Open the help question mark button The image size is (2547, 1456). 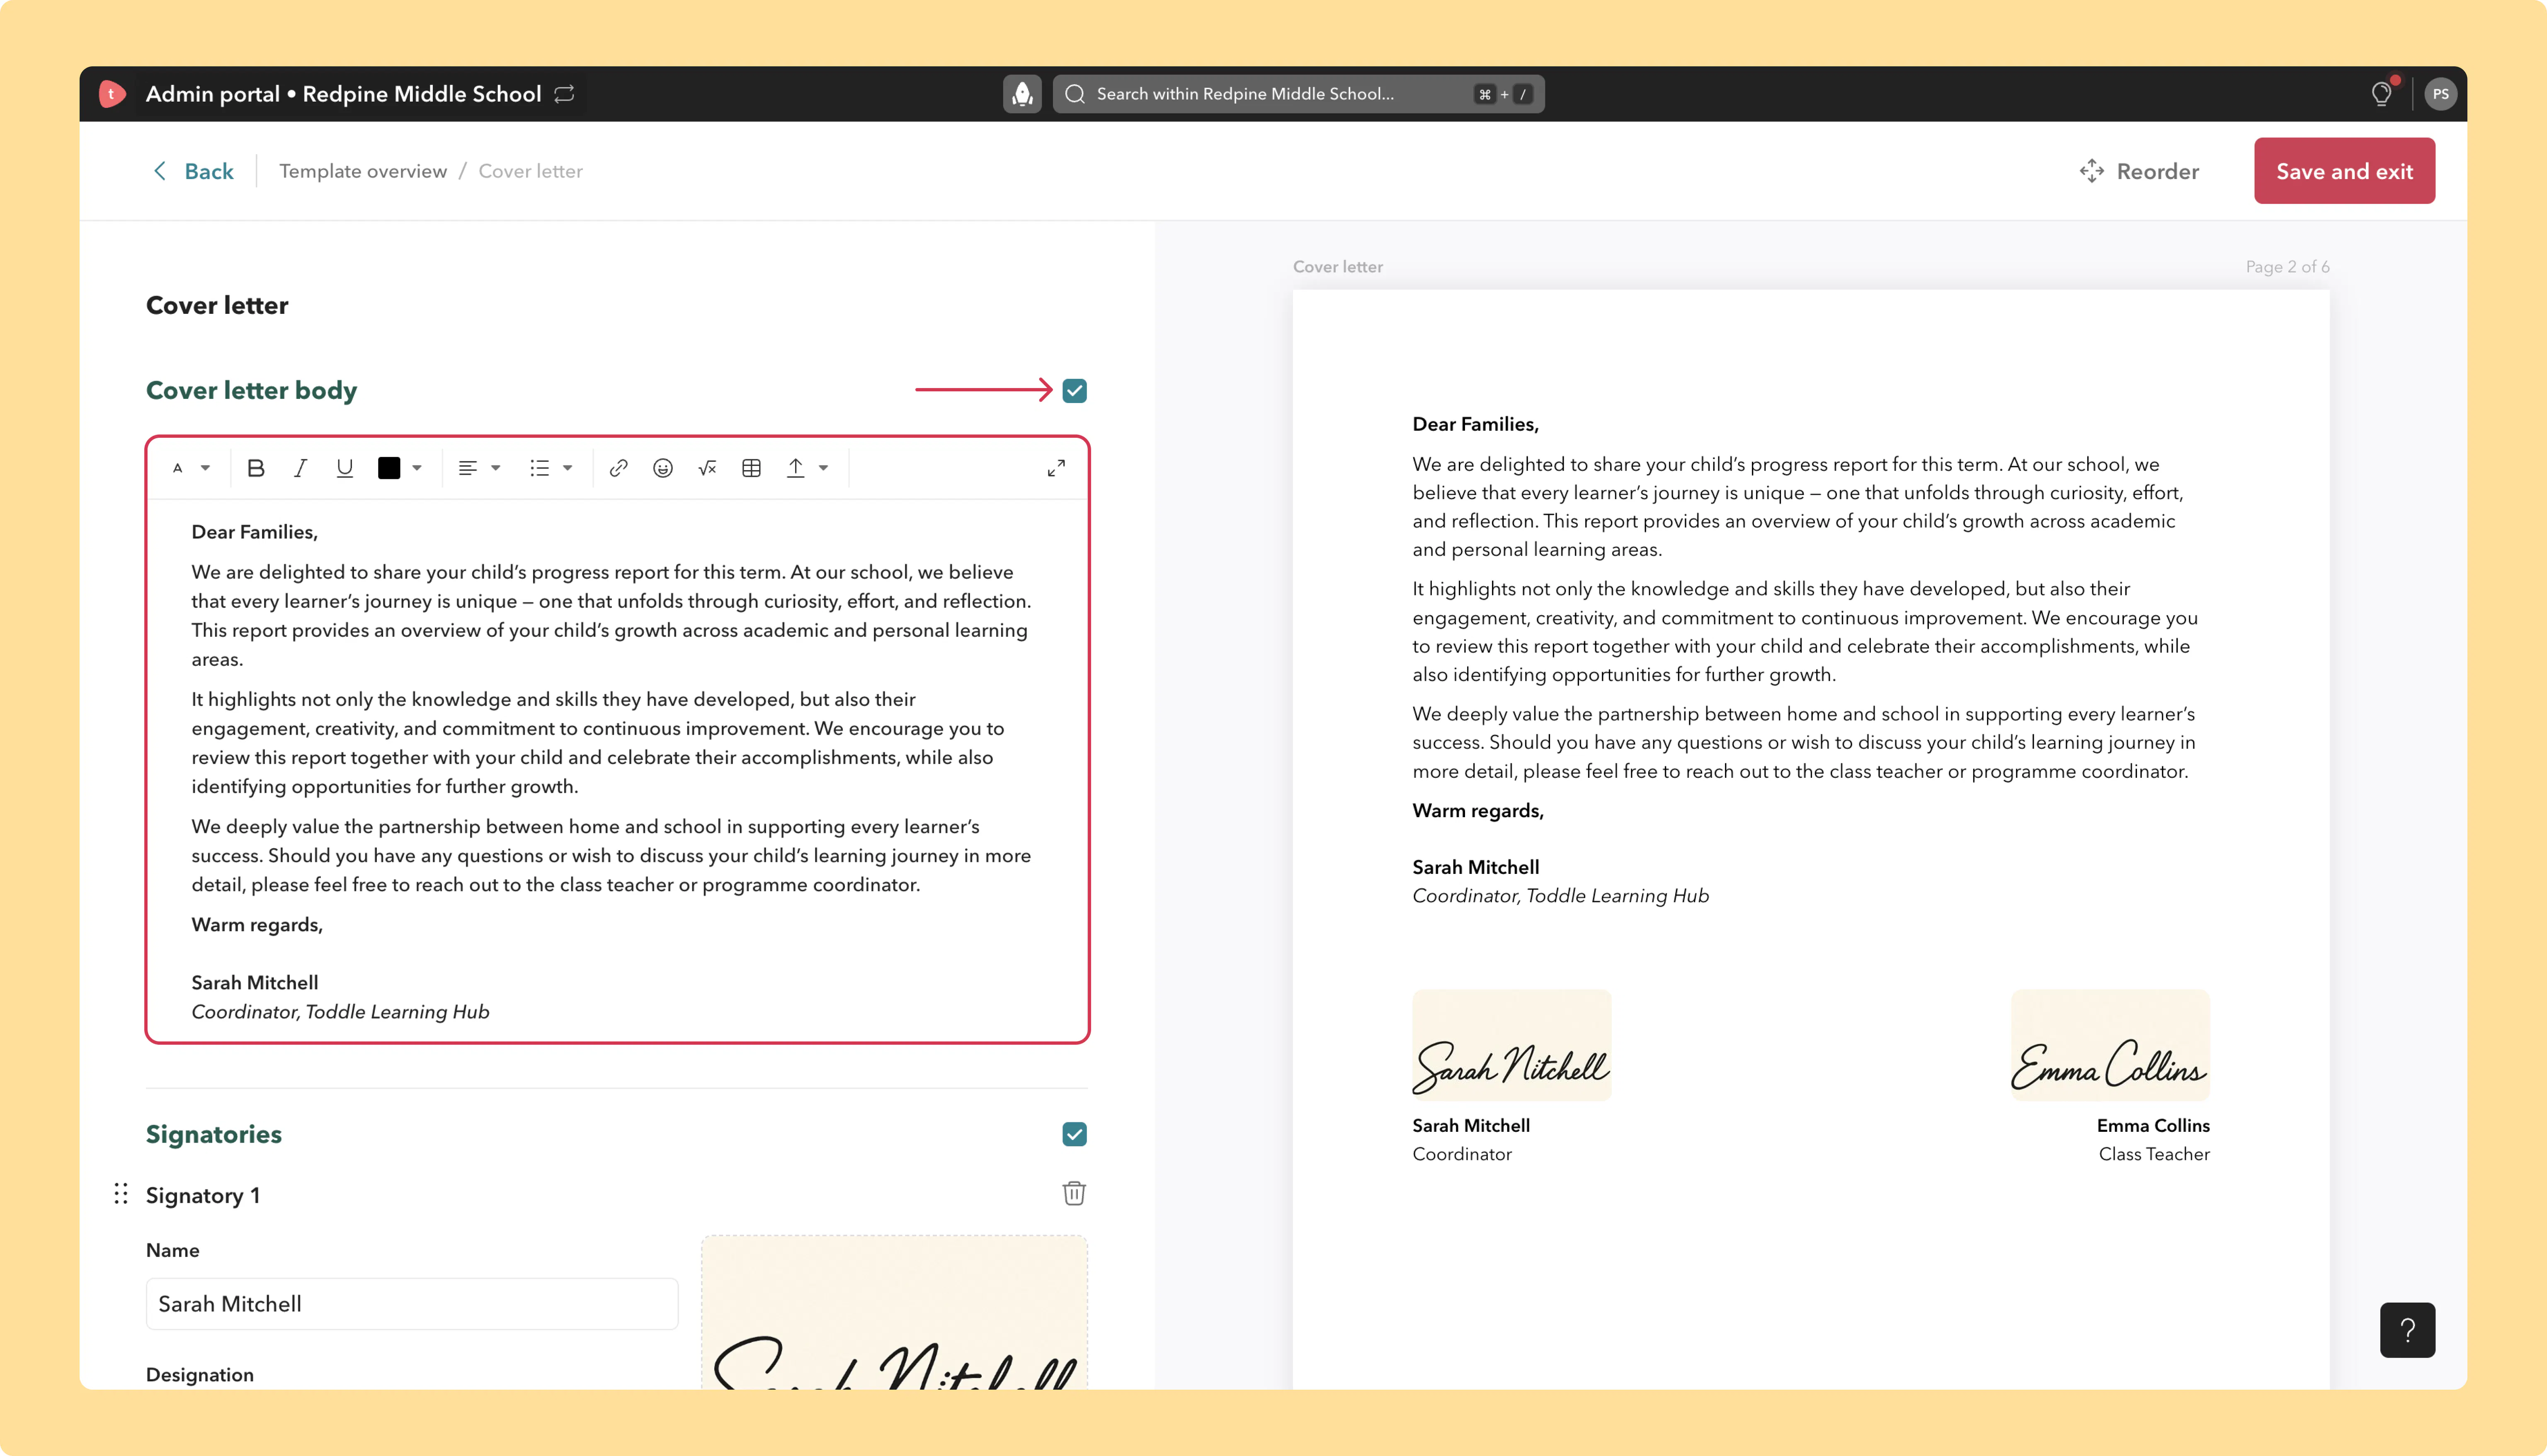tap(2407, 1330)
